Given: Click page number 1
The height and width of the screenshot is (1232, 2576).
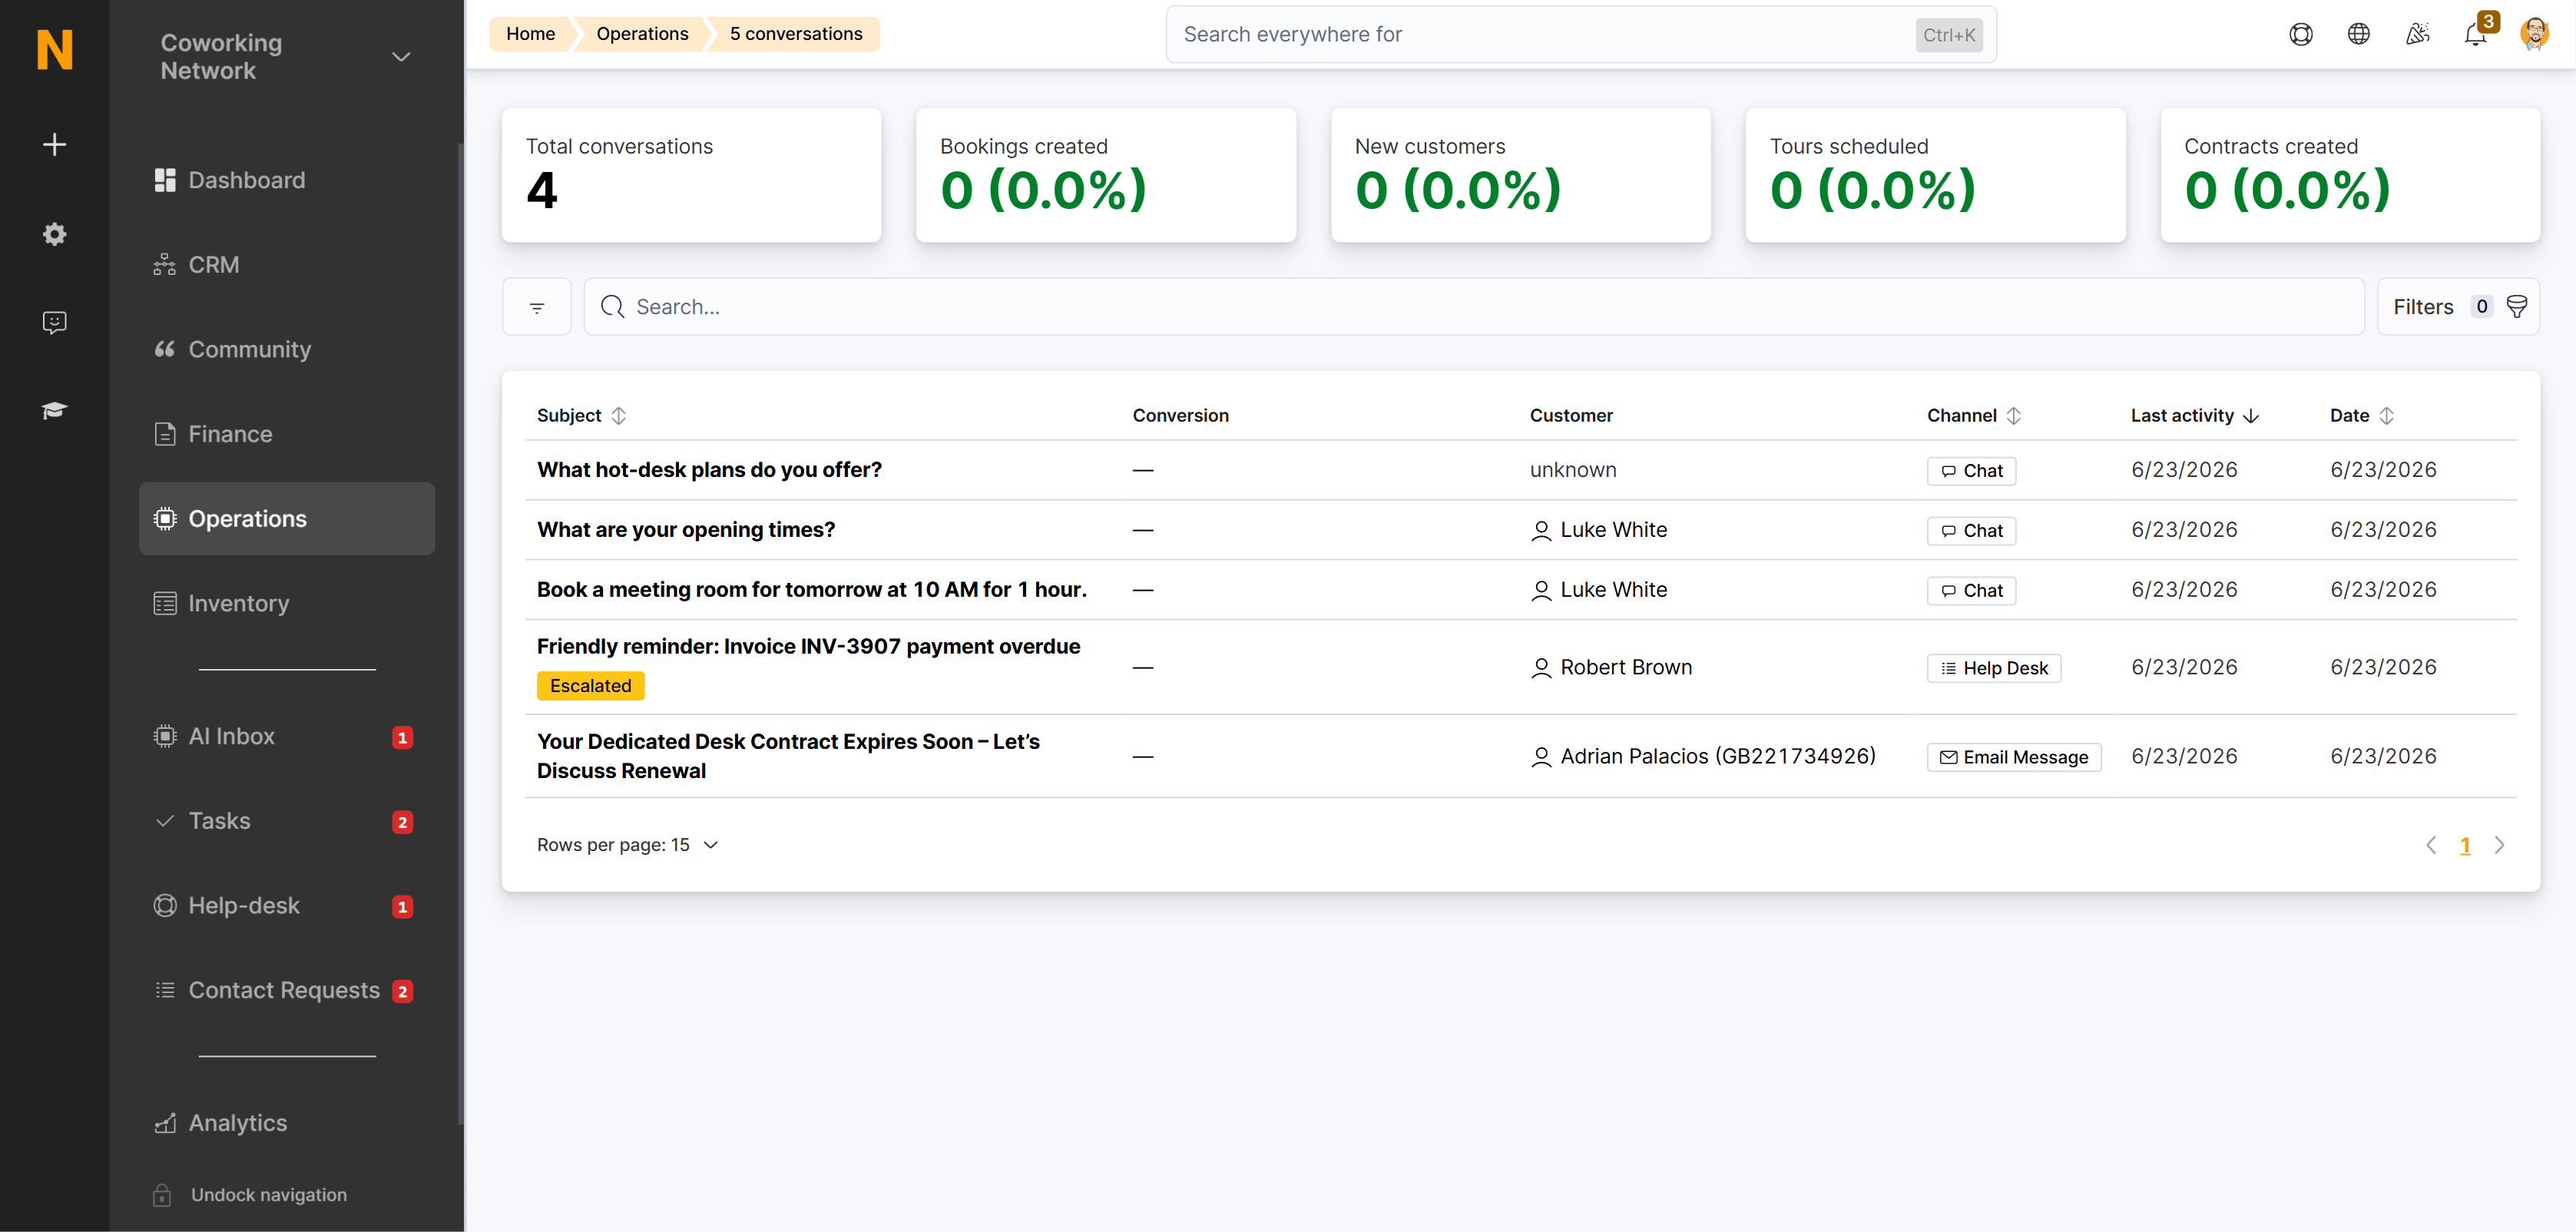Looking at the screenshot, I should (x=2465, y=846).
